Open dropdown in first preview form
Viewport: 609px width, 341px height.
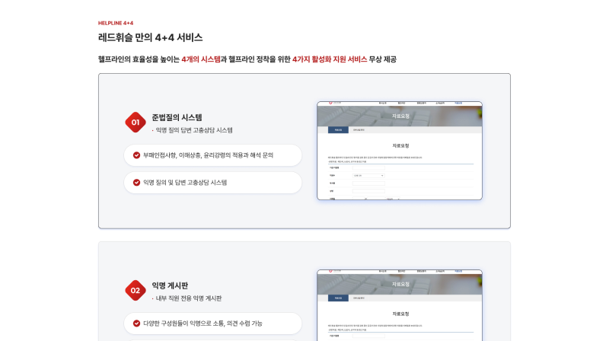click(x=368, y=176)
